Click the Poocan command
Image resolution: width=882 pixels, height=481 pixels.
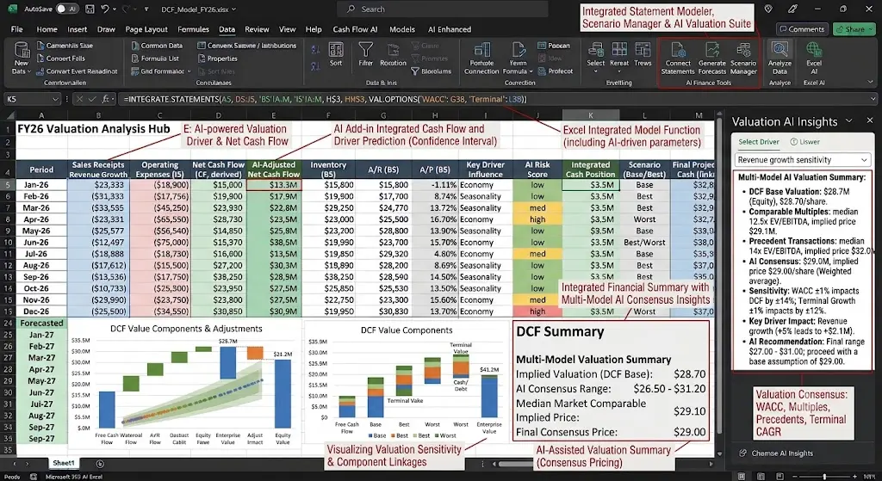(x=554, y=46)
